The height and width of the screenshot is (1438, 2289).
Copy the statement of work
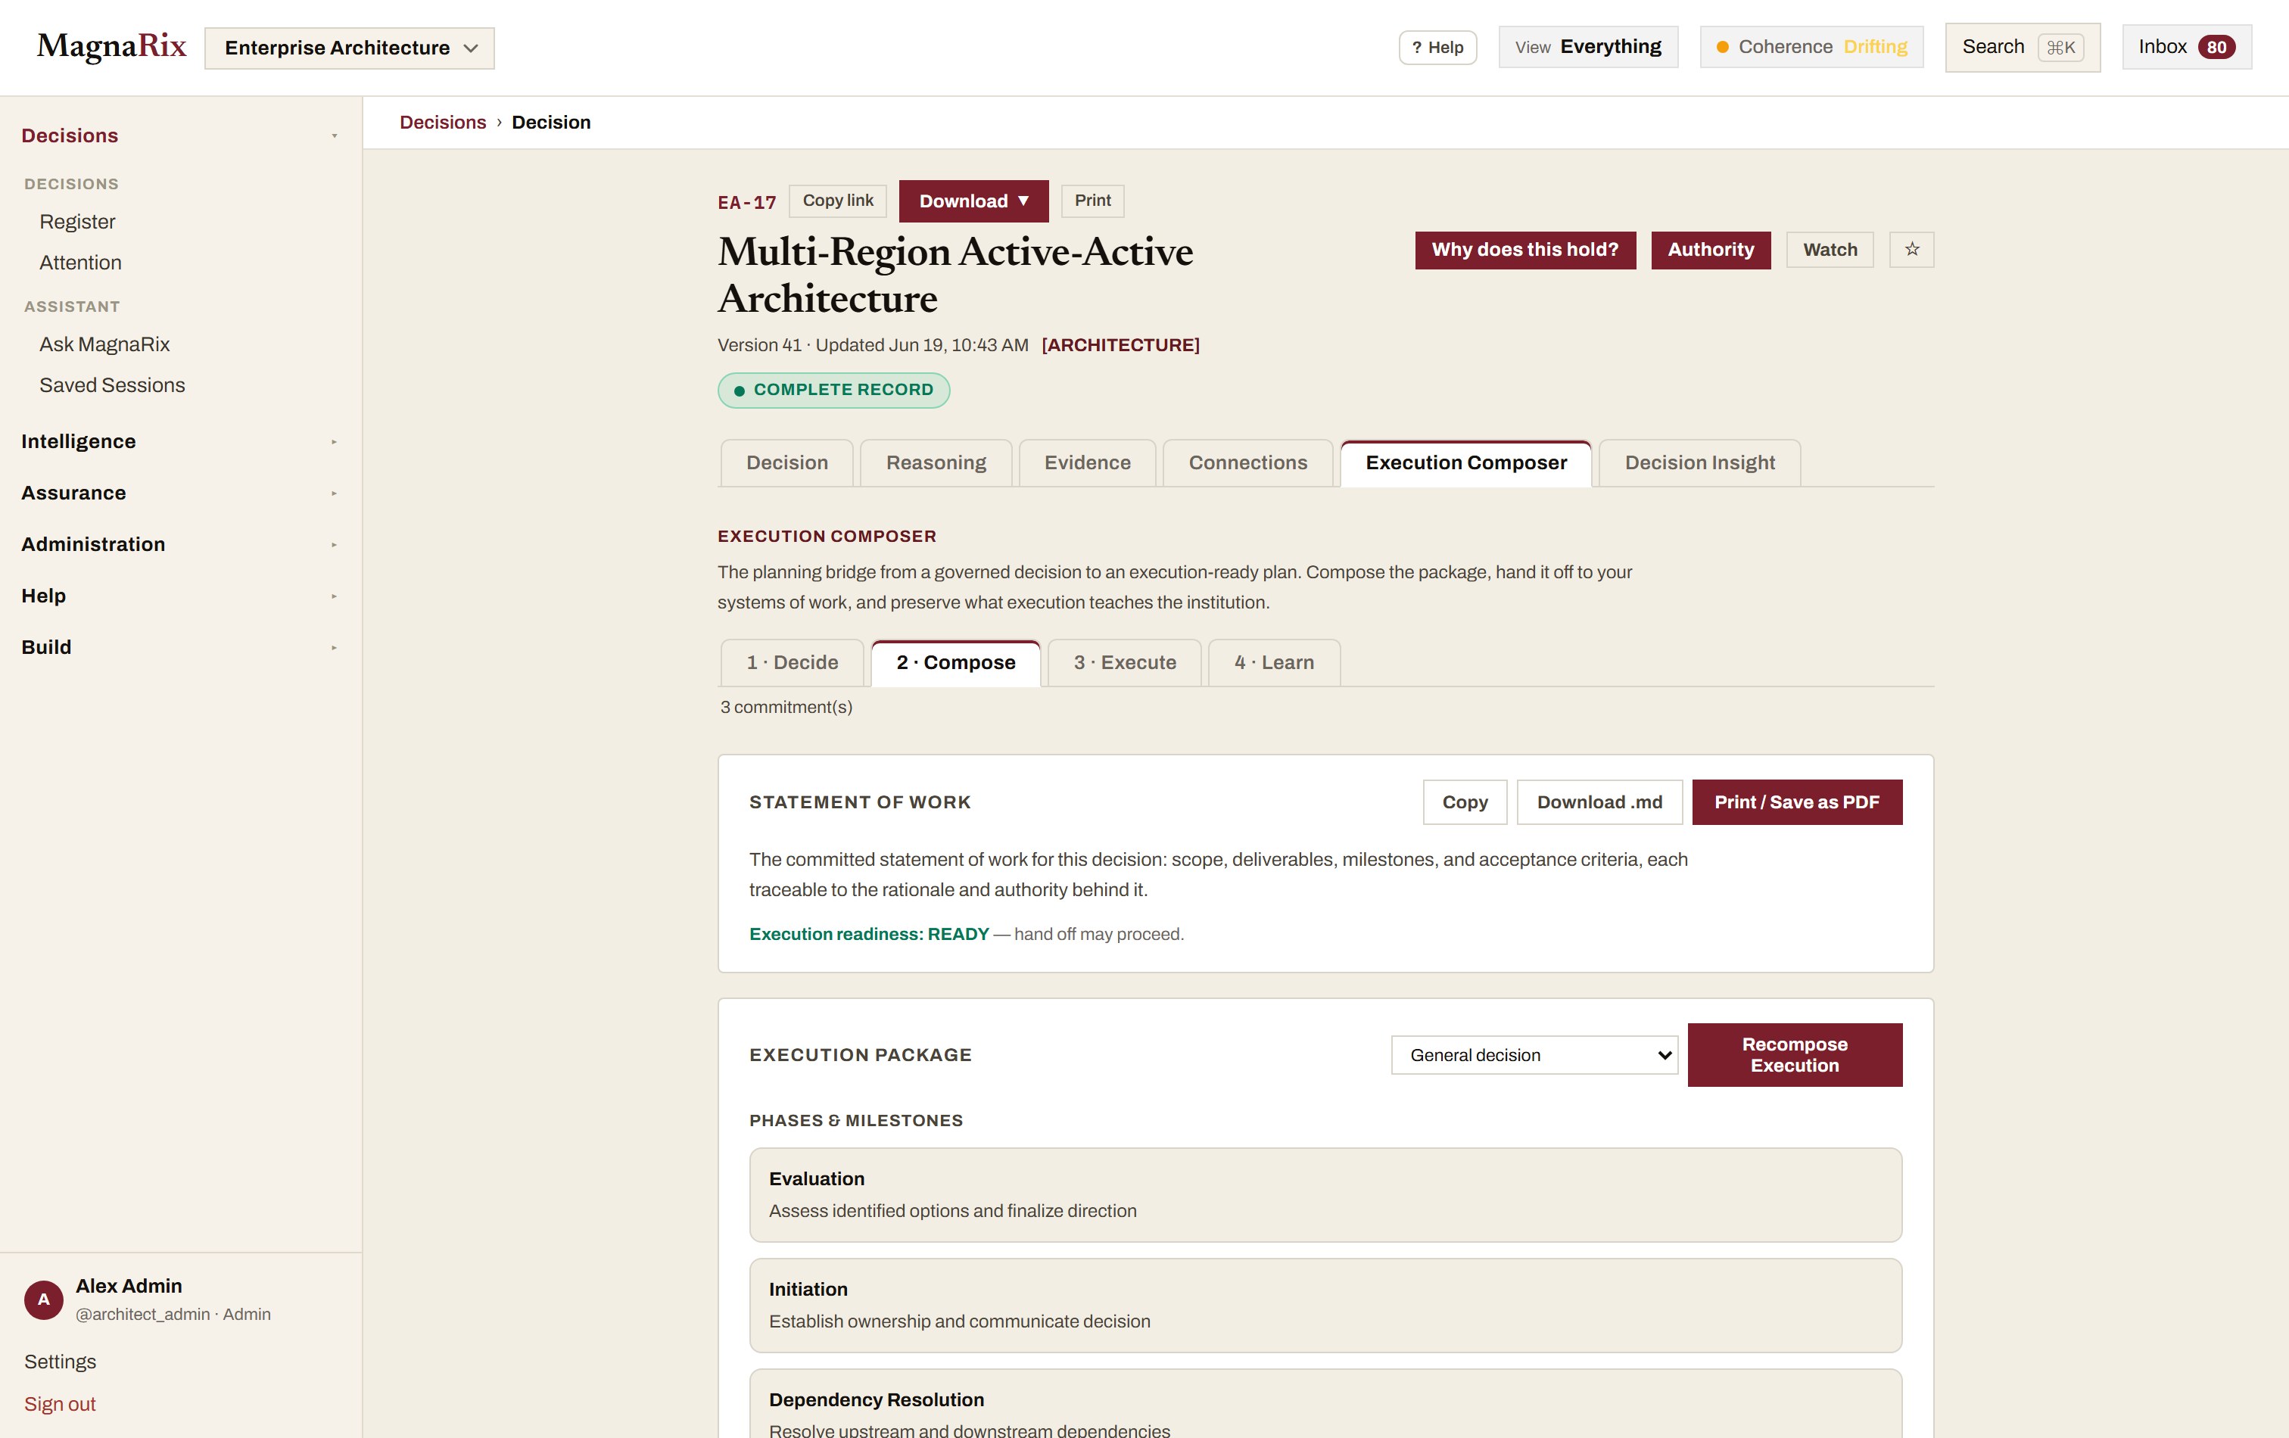point(1465,802)
